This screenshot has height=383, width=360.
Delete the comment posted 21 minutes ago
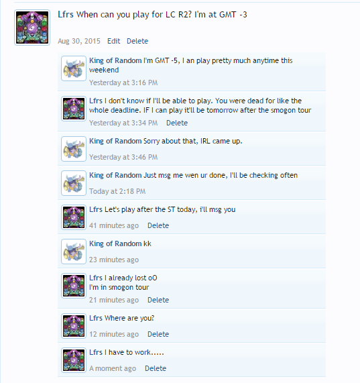click(158, 300)
